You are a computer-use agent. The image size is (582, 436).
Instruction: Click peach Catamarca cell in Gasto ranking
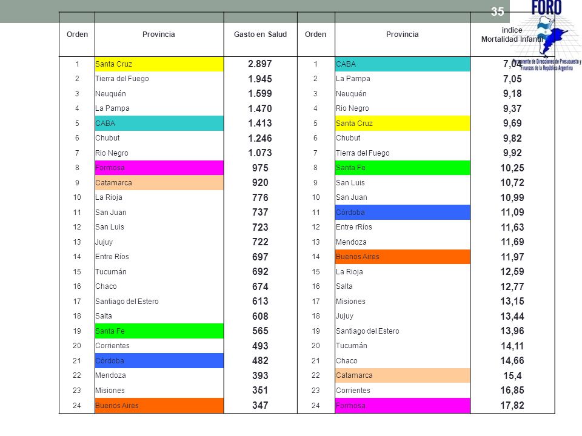tap(159, 182)
